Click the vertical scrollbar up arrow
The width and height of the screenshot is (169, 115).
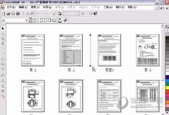(x=163, y=26)
